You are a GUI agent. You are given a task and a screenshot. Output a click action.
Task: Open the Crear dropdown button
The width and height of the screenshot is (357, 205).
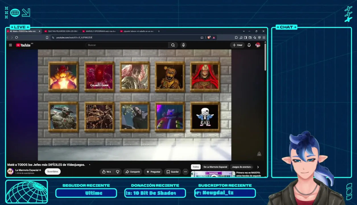tap(238, 45)
